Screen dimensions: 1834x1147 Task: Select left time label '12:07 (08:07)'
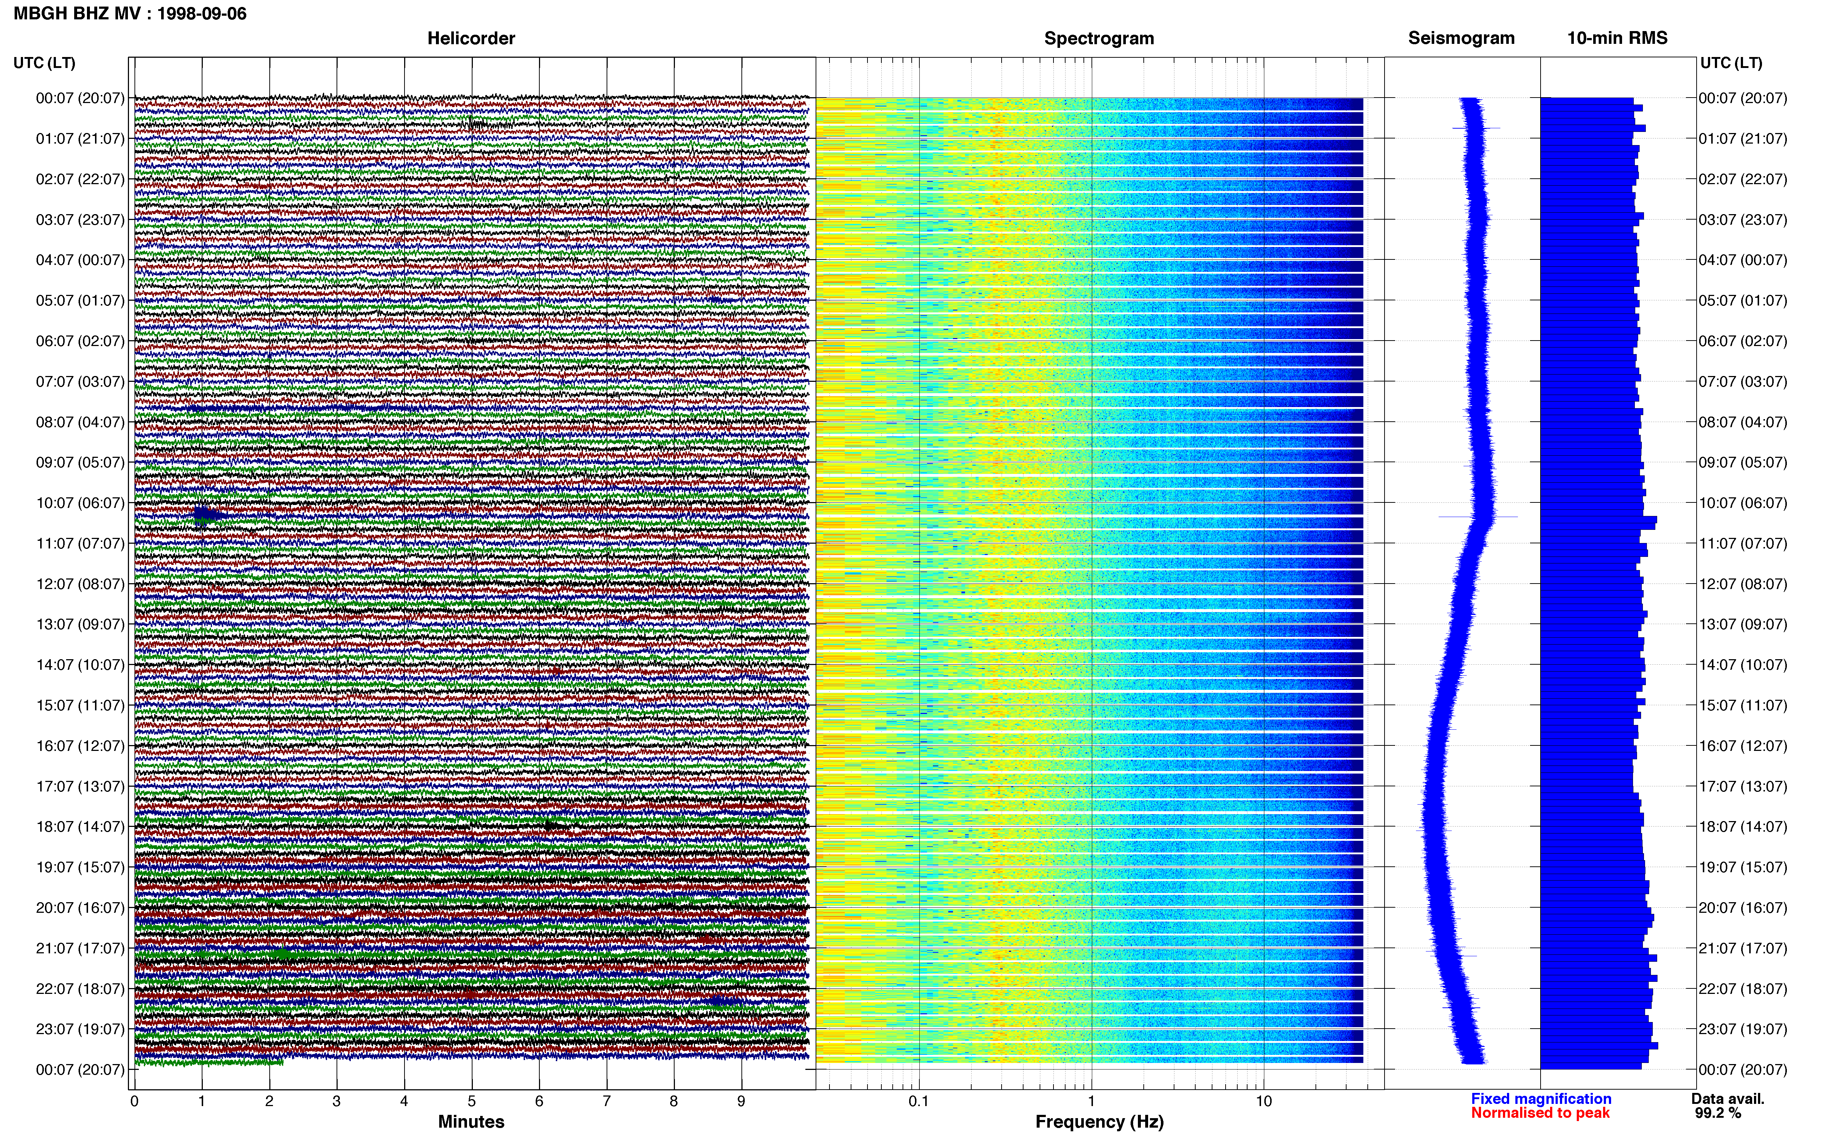click(80, 584)
